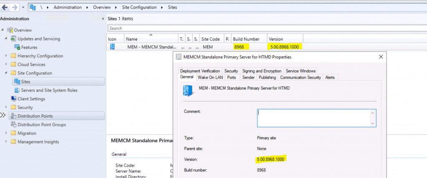Open the Alerts tab

(330, 77)
